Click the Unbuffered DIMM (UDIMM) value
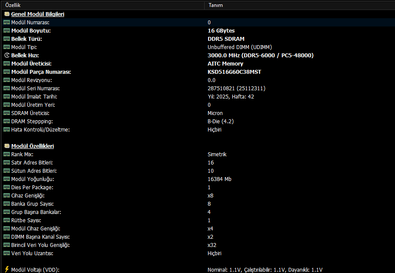 [x=240, y=47]
